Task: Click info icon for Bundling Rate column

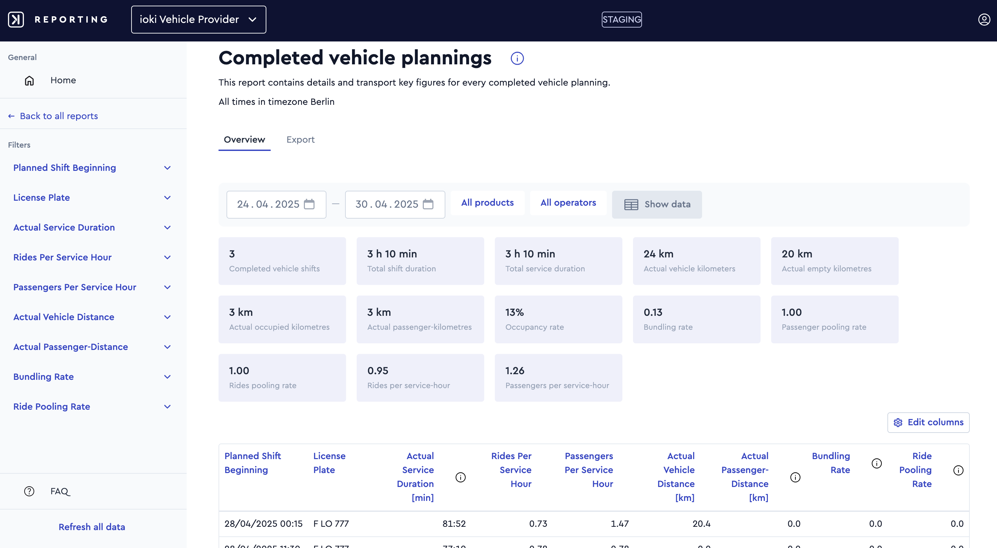Action: tap(877, 463)
